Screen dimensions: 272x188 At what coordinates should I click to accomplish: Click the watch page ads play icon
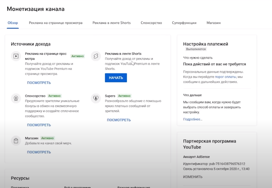coord(16,56)
